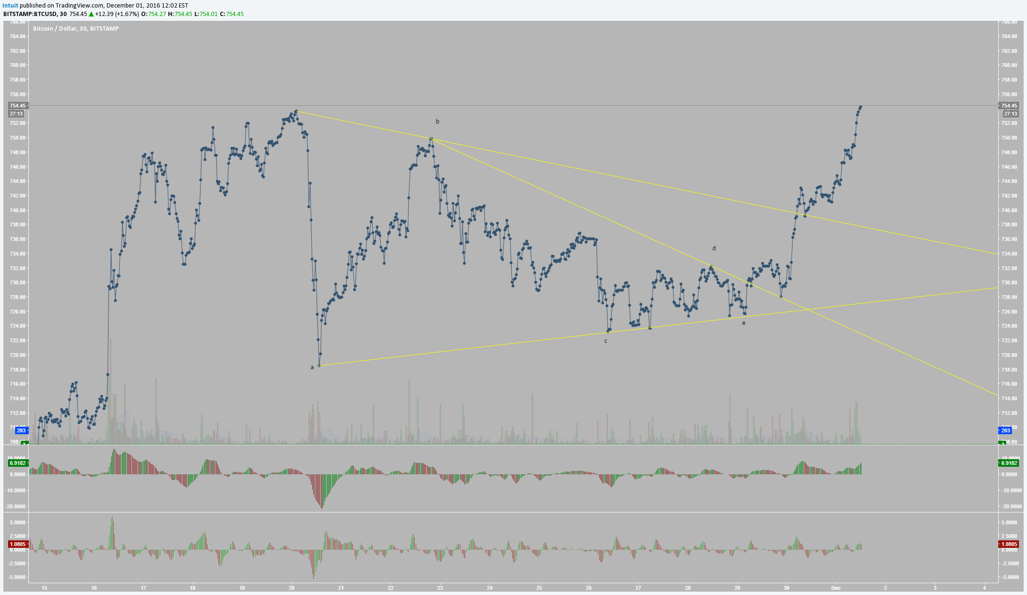1027x595 pixels.
Task: Click the L:754.01 low value
Action: tap(206, 14)
